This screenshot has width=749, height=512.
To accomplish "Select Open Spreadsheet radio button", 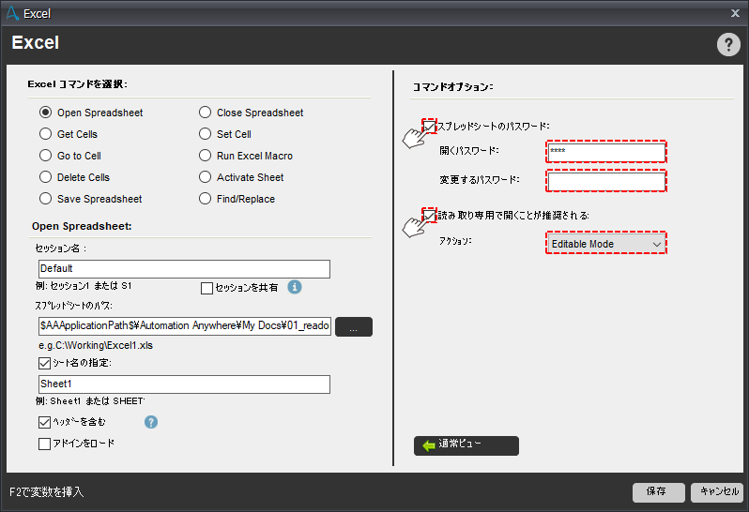I will pyautogui.click(x=45, y=113).
